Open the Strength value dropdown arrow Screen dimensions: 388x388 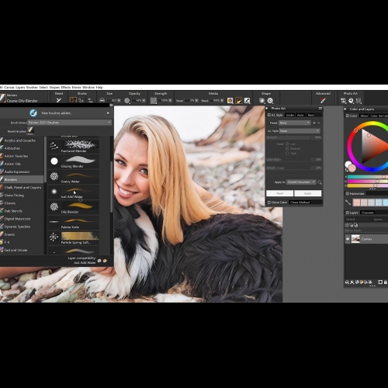coord(170,100)
